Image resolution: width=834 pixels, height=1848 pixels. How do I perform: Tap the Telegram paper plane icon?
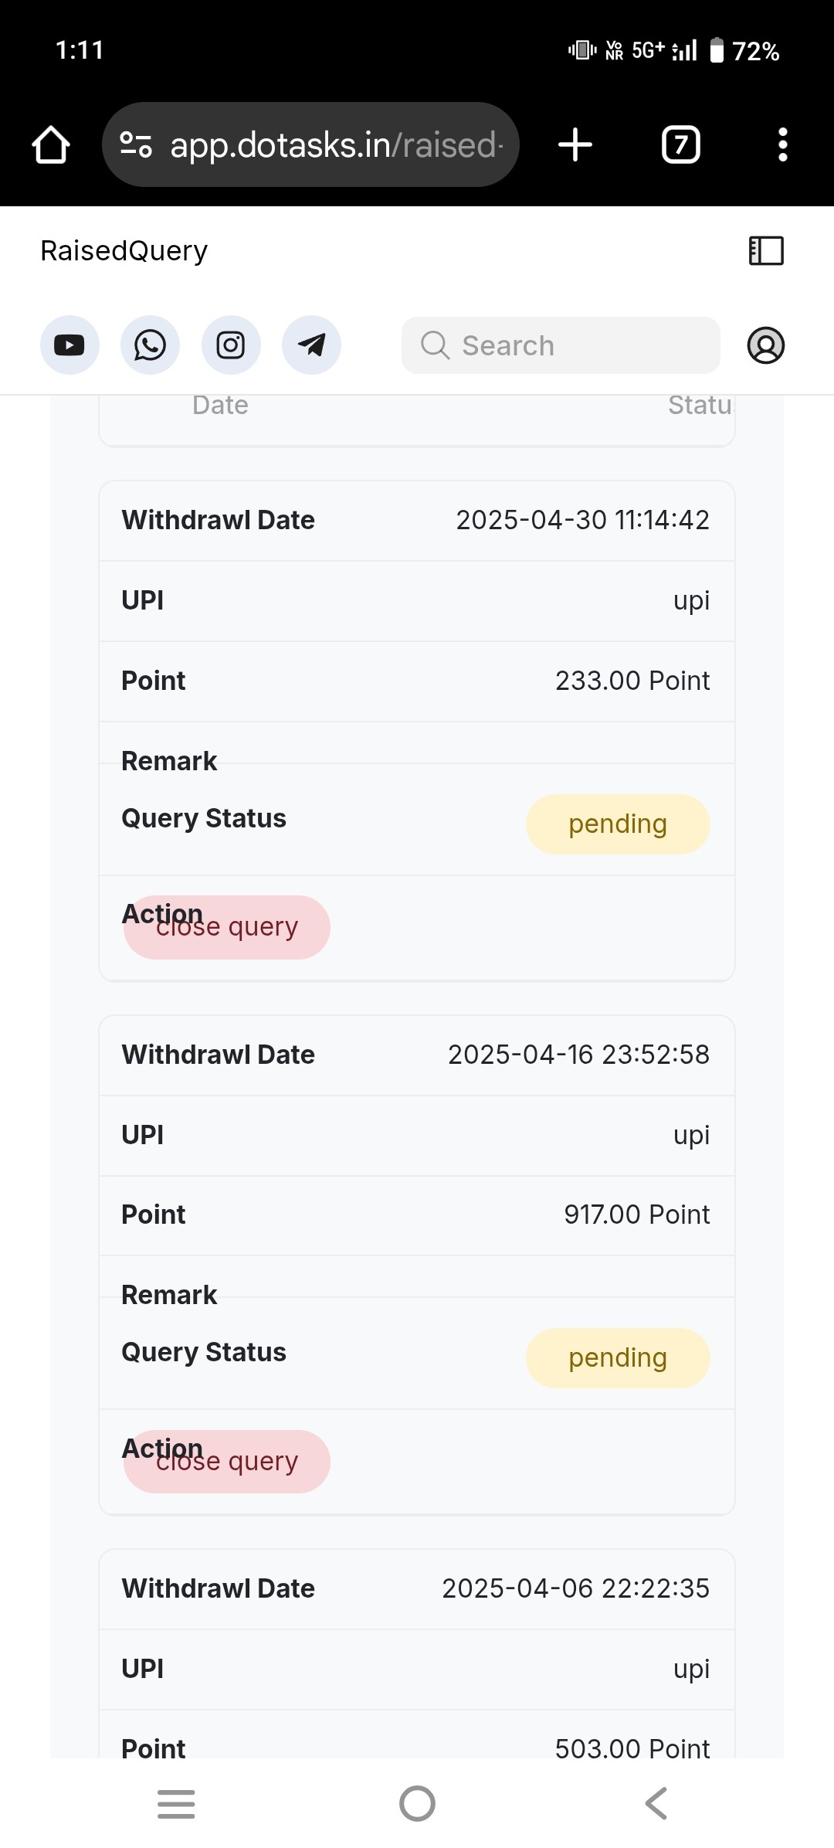311,345
